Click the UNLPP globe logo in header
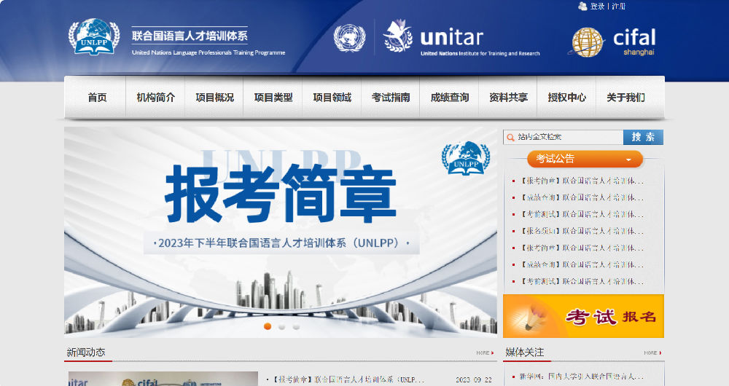Image resolution: width=729 pixels, height=386 pixels. click(x=94, y=36)
